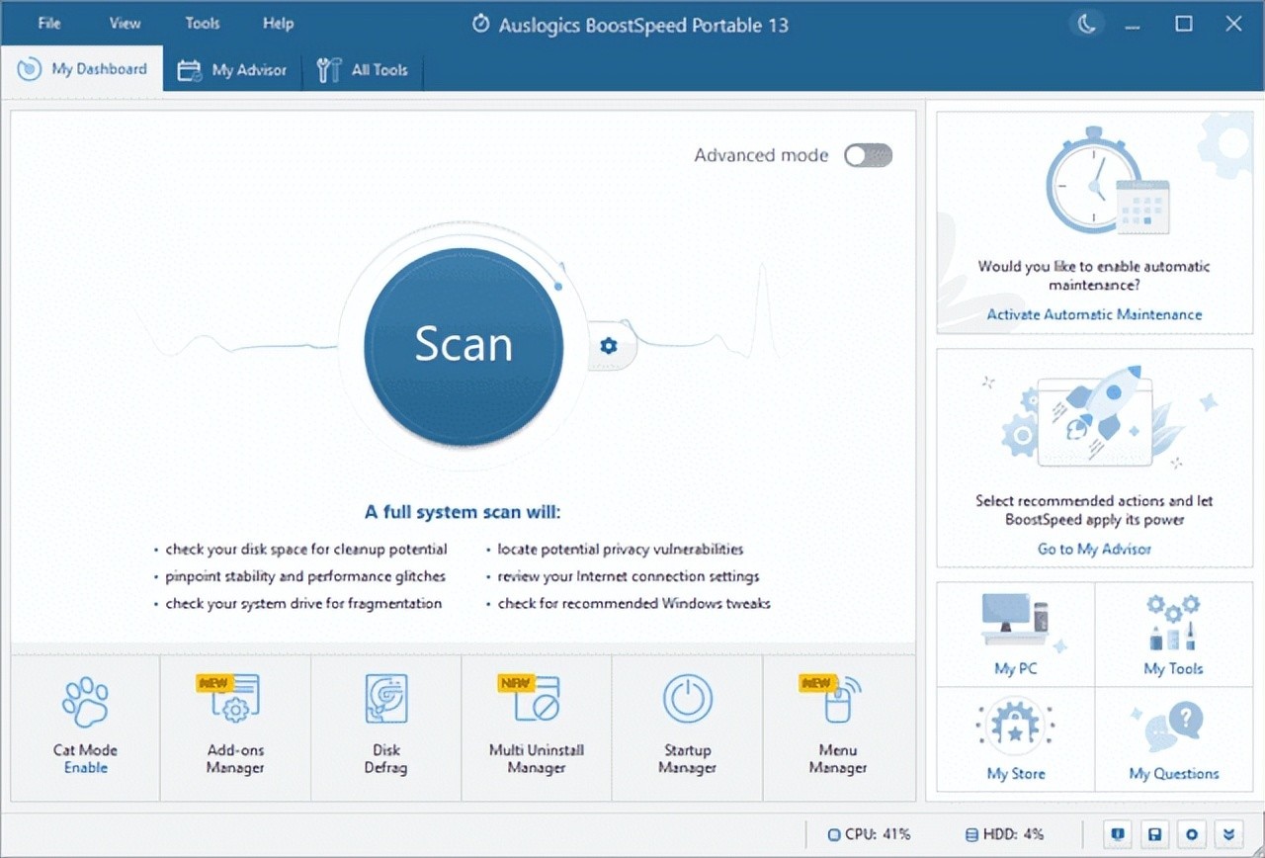
Task: Enable Cat Mode
Action: click(x=85, y=727)
